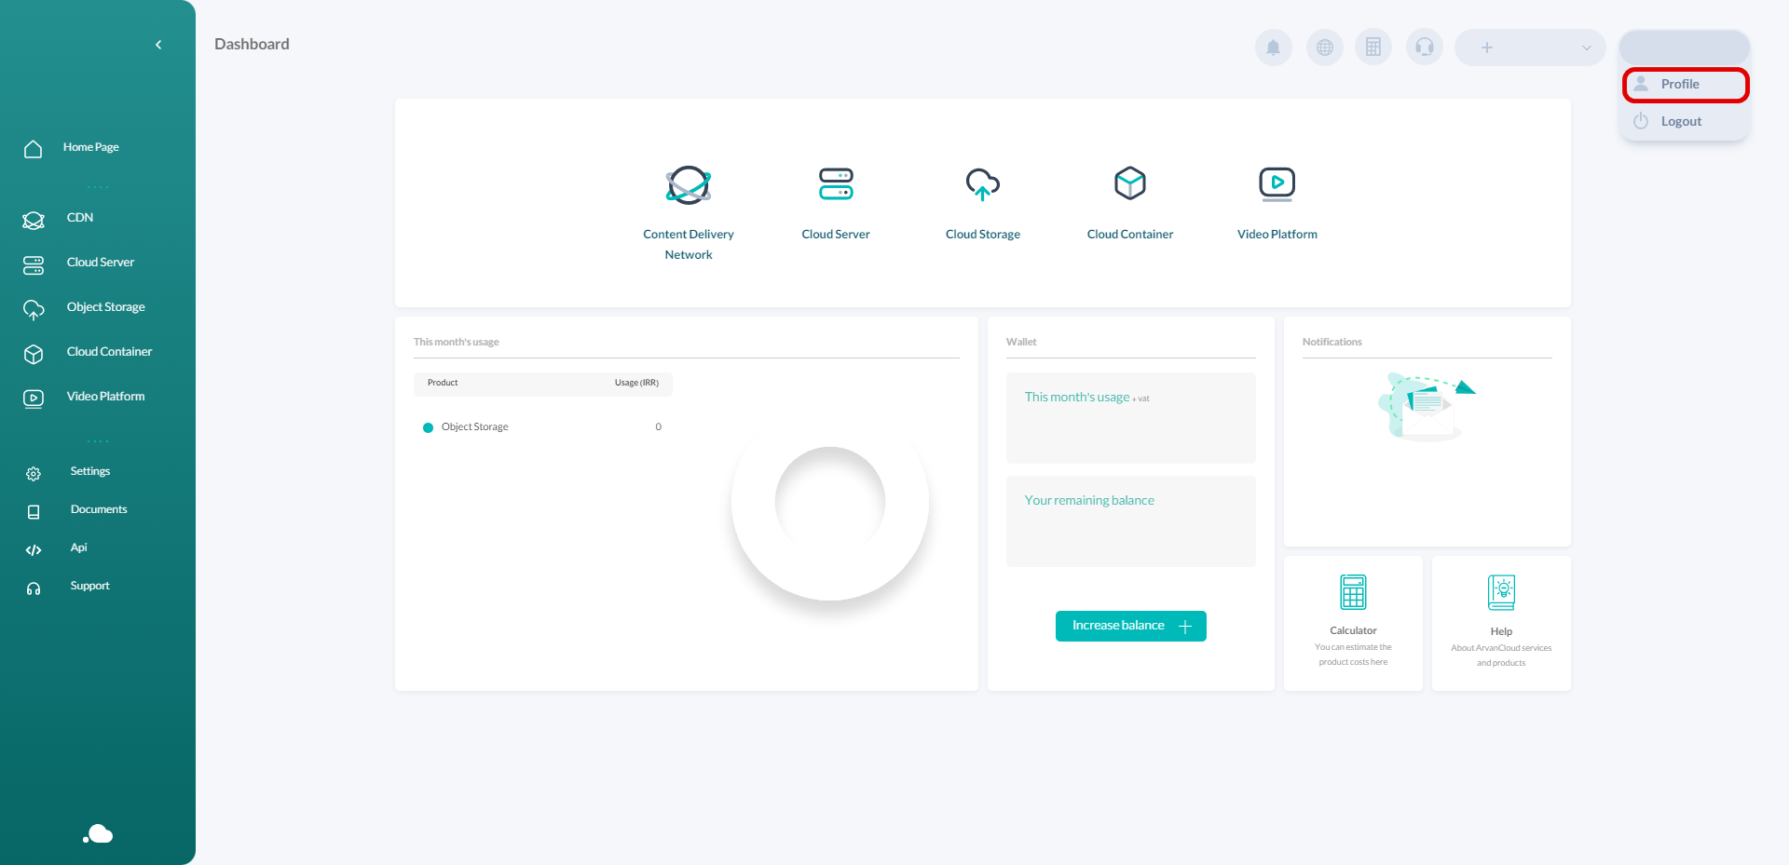Viewport: 1789px width, 865px height.
Task: Click the Cloud Server sidebar icon
Action: click(x=34, y=265)
